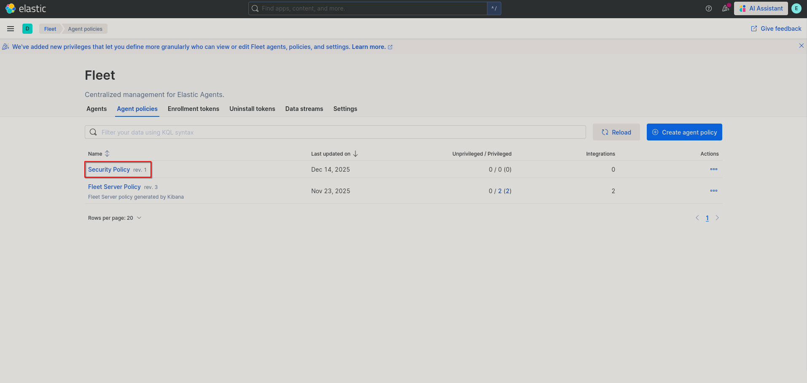Viewport: 807px width, 383px height.
Task: Open the hamburger navigation menu
Action: pos(11,29)
